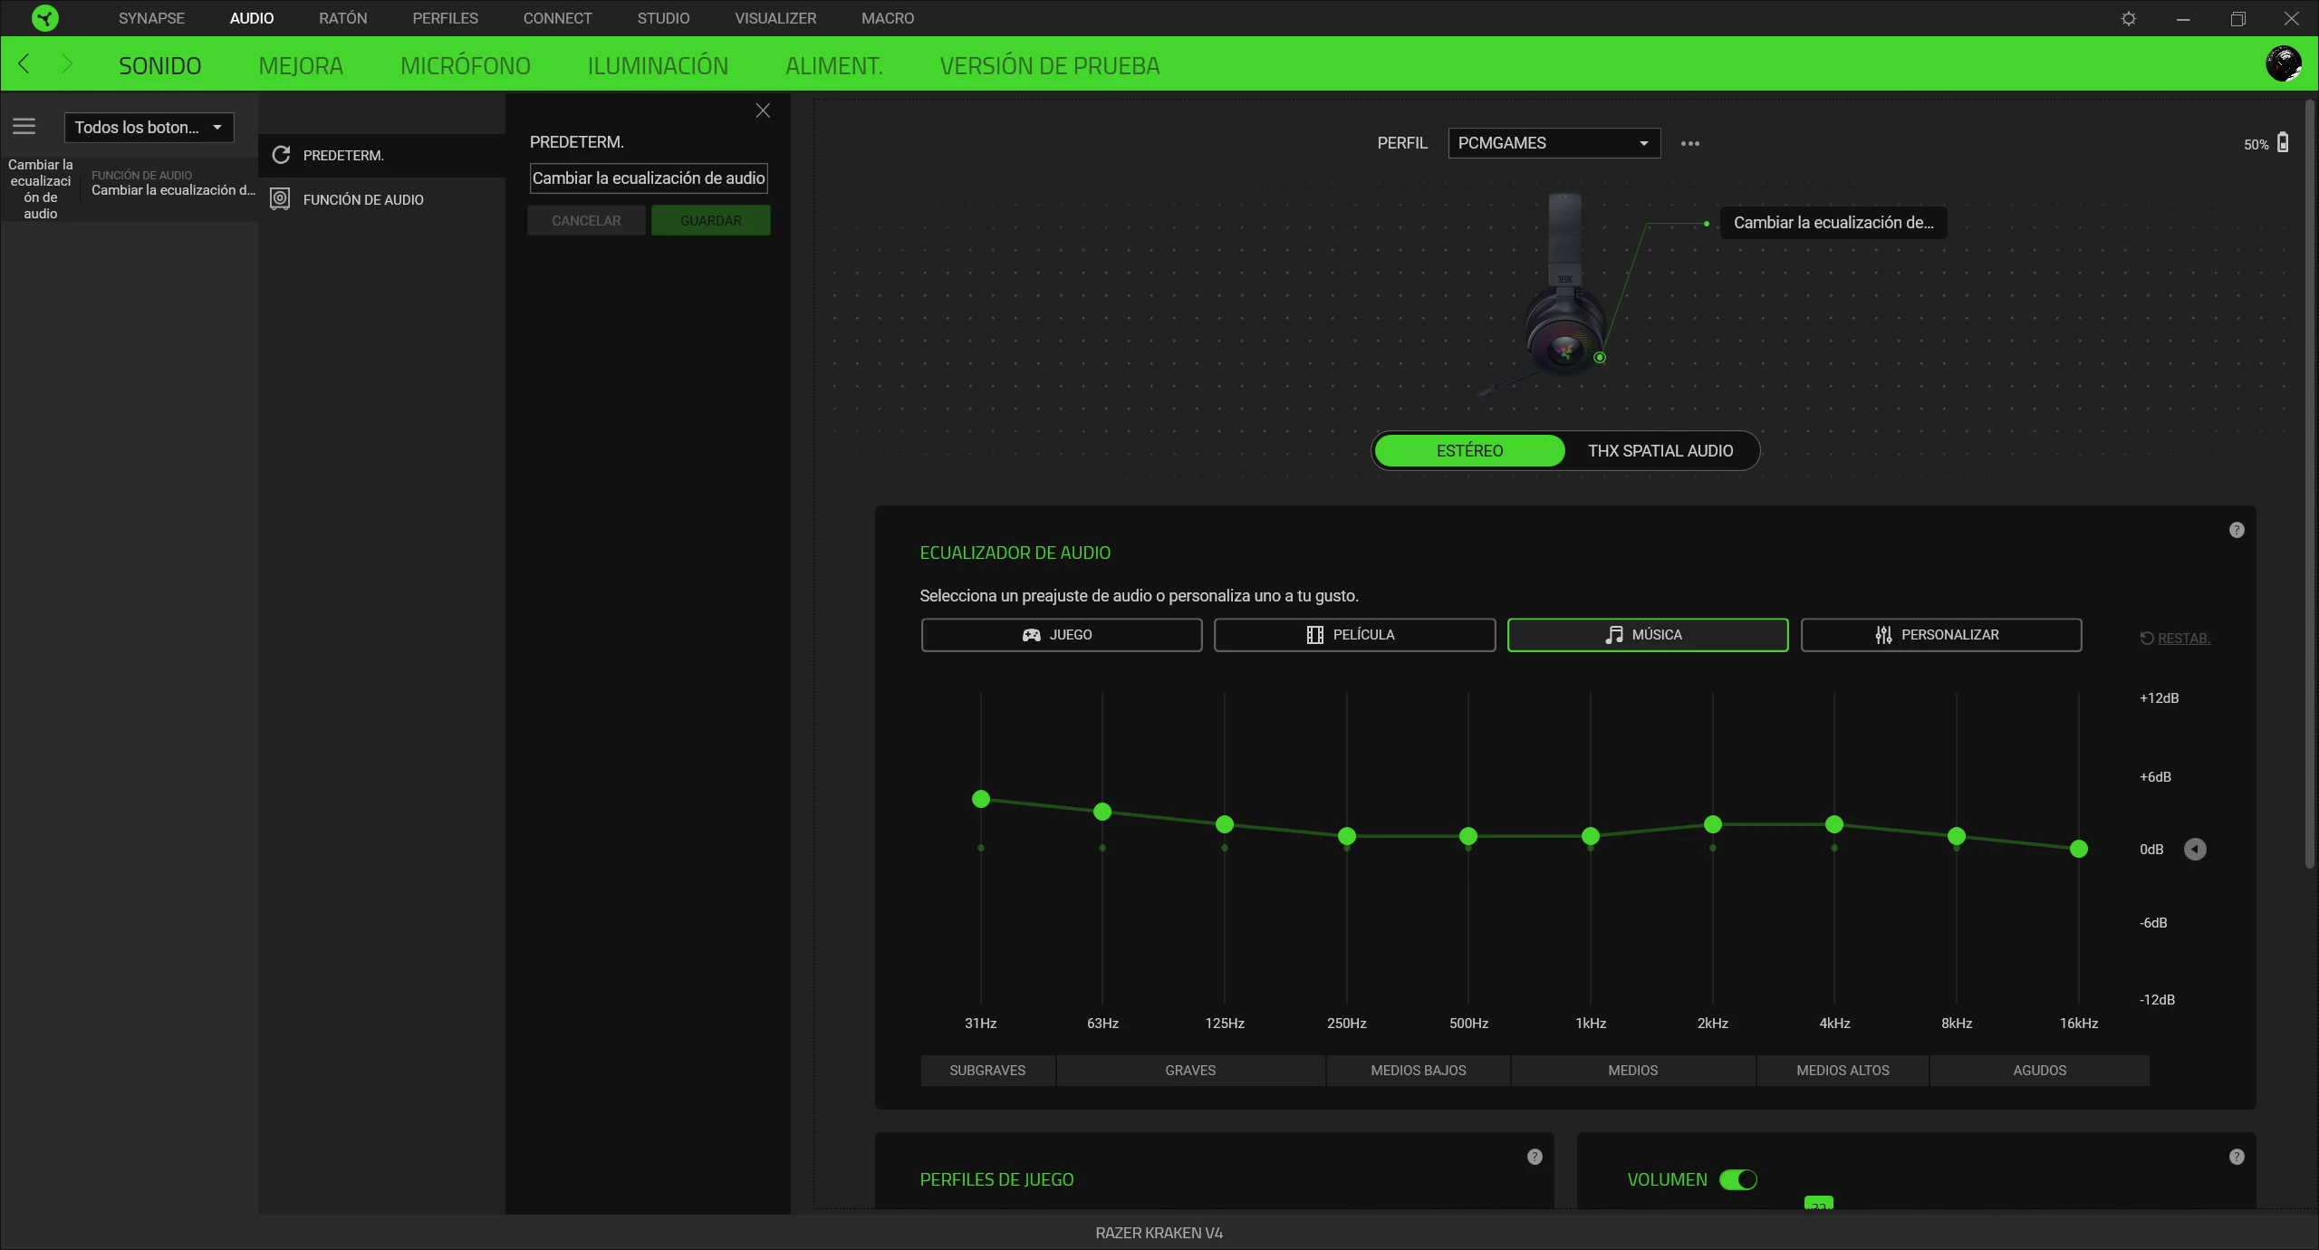Select the Película equalizer preset

tap(1354, 635)
